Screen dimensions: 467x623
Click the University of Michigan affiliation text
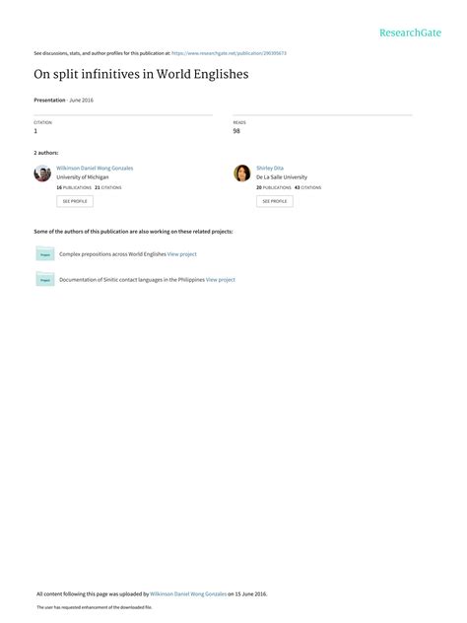pos(82,177)
